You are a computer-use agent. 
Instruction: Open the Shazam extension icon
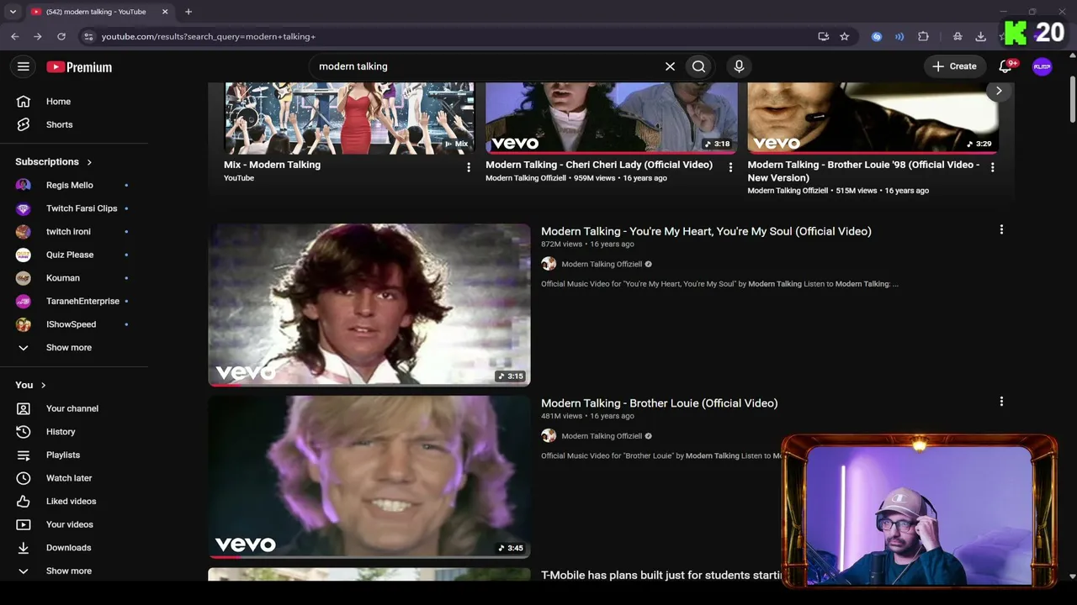click(877, 36)
